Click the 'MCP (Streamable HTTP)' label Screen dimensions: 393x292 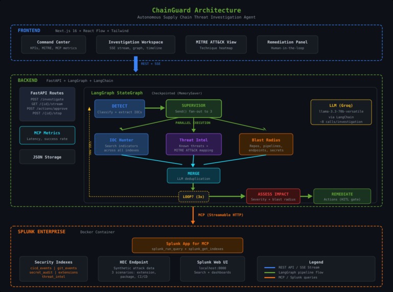tap(221, 215)
